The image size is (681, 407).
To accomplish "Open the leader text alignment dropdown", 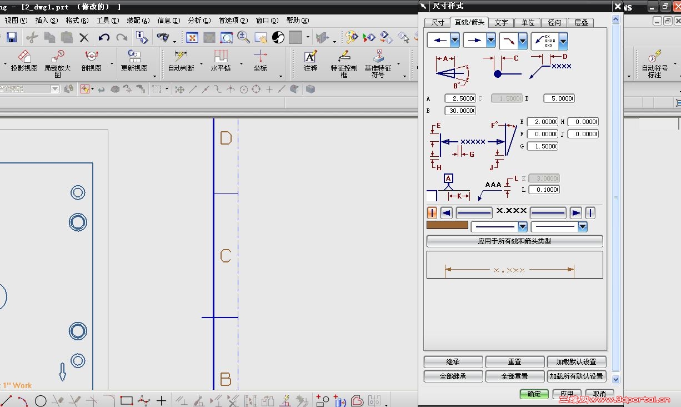I will pyautogui.click(x=563, y=41).
